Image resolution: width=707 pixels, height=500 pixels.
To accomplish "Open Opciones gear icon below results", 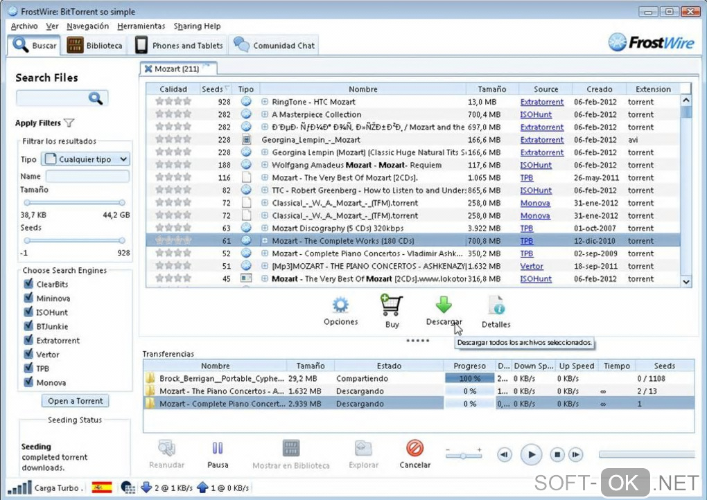I will 340,305.
